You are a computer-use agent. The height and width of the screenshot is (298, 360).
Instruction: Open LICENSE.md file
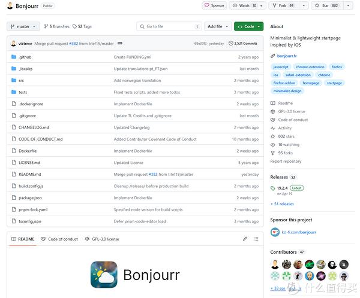click(x=29, y=163)
